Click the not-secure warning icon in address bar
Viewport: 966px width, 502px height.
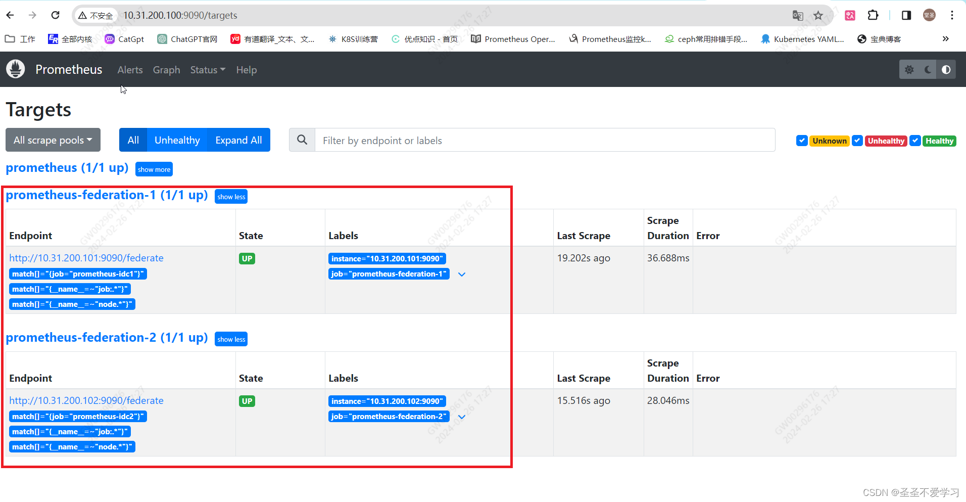coord(82,16)
